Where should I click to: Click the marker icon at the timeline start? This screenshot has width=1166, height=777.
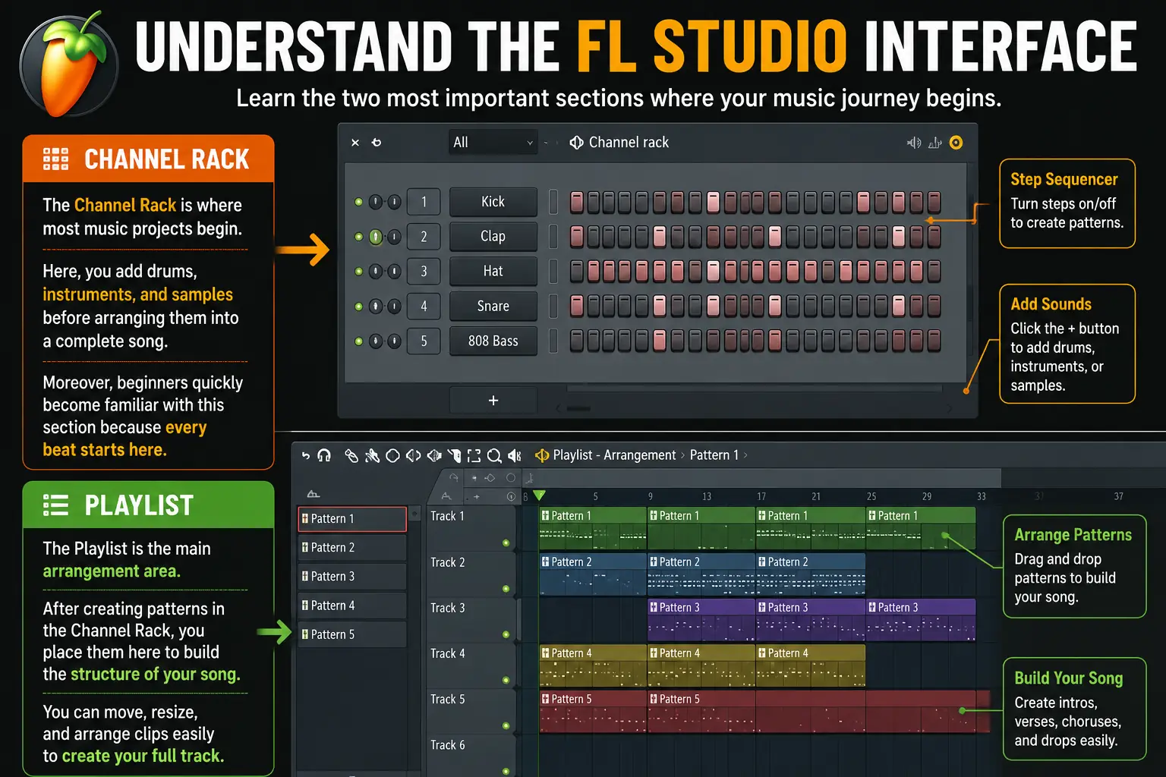tap(530, 478)
